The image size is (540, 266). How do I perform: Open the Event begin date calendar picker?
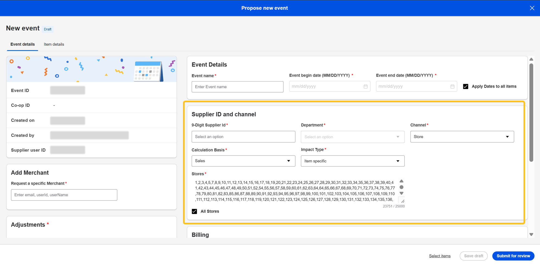pos(365,87)
